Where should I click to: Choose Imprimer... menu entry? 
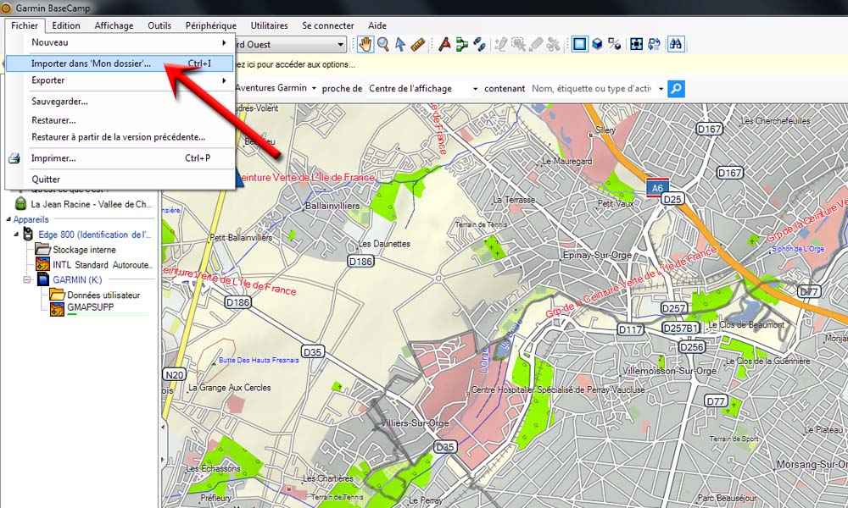tap(120, 158)
